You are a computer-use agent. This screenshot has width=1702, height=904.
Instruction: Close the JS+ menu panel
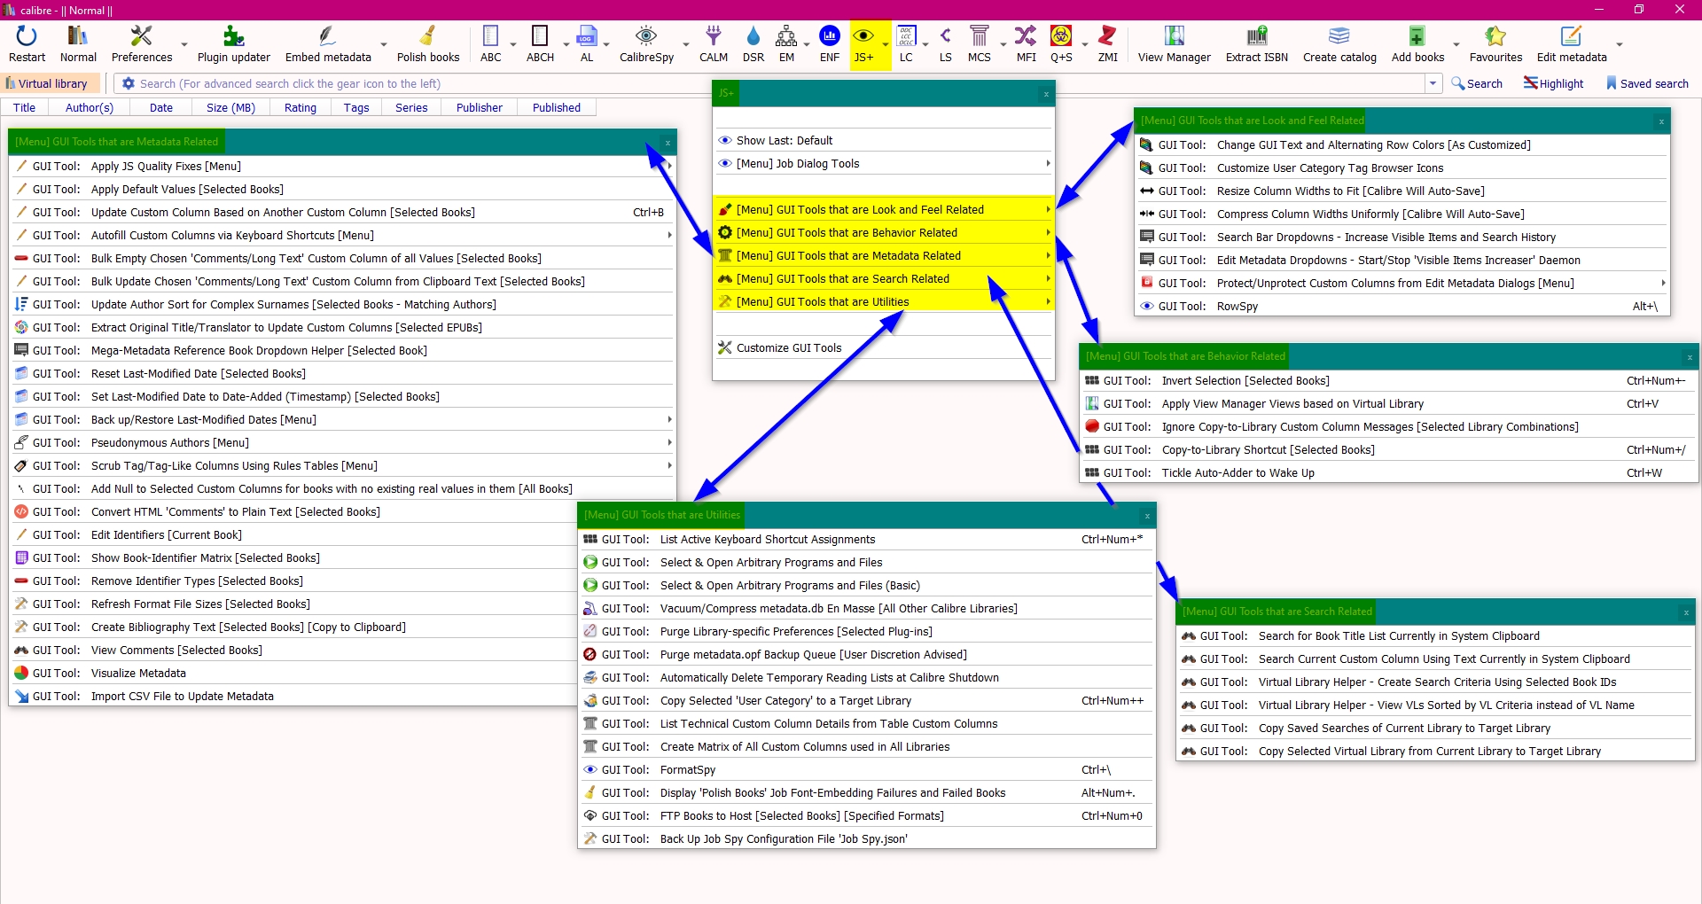[x=1046, y=94]
